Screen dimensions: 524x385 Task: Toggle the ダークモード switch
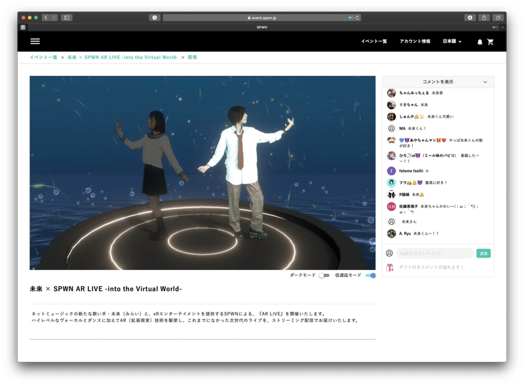324,275
